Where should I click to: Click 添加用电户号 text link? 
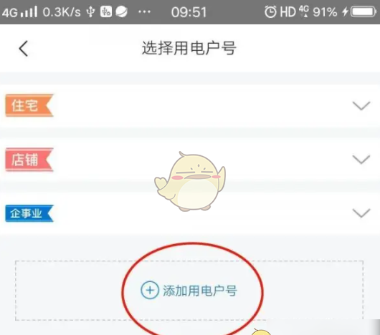tap(200, 291)
